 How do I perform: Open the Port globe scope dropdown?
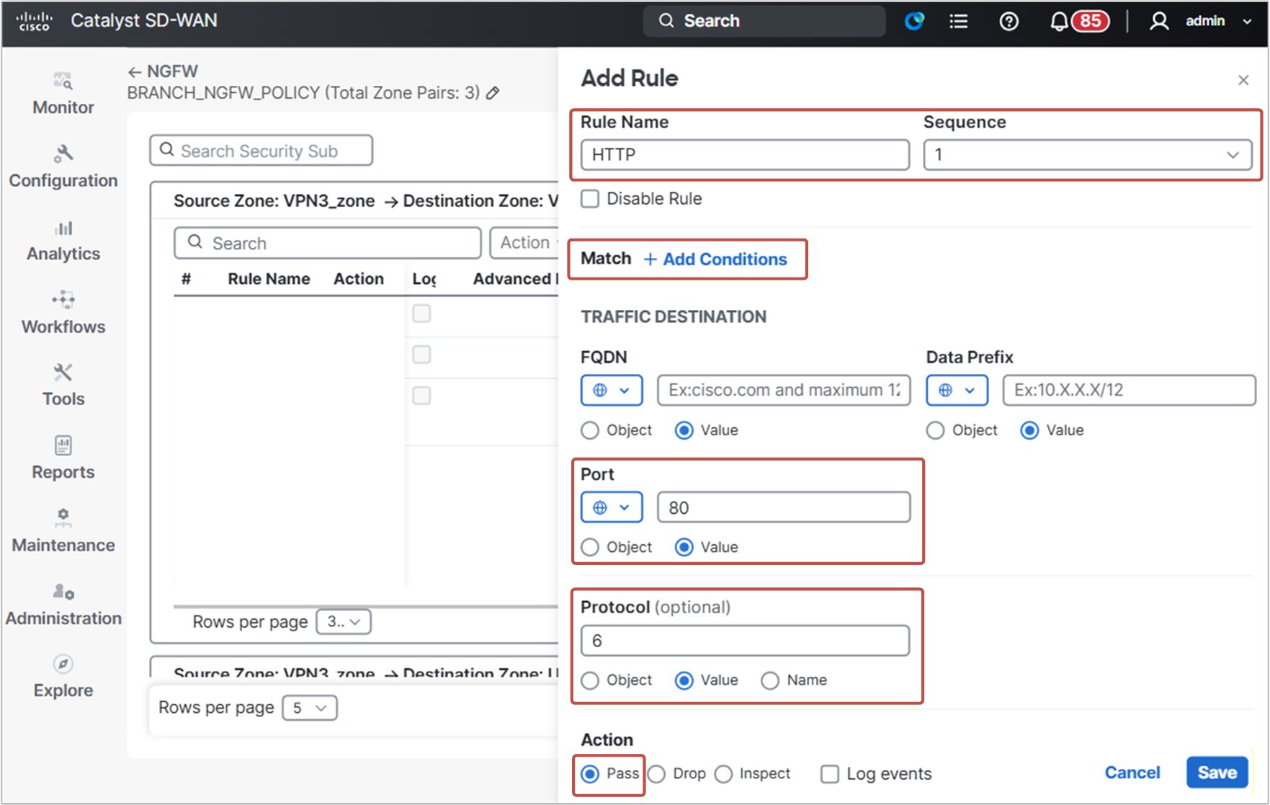(x=612, y=507)
